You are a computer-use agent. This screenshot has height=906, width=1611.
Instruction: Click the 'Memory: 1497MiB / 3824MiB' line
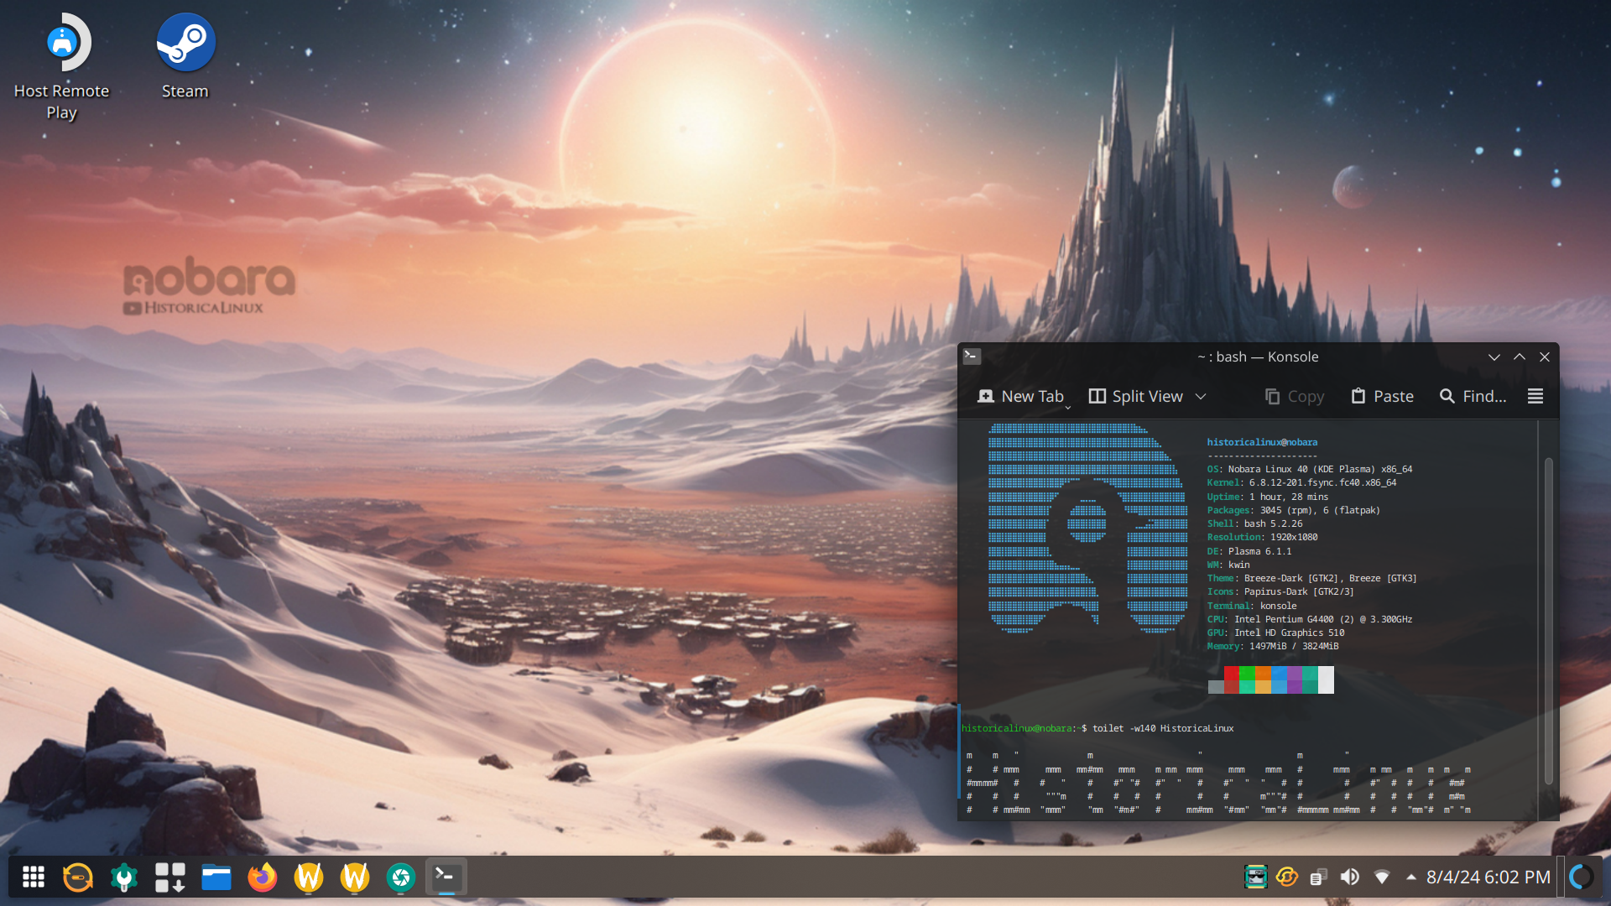[x=1273, y=646]
